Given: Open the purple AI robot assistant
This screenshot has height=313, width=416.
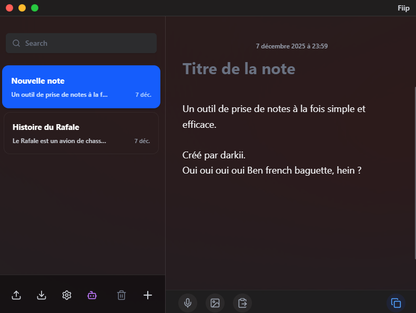Looking at the screenshot, I should [92, 295].
